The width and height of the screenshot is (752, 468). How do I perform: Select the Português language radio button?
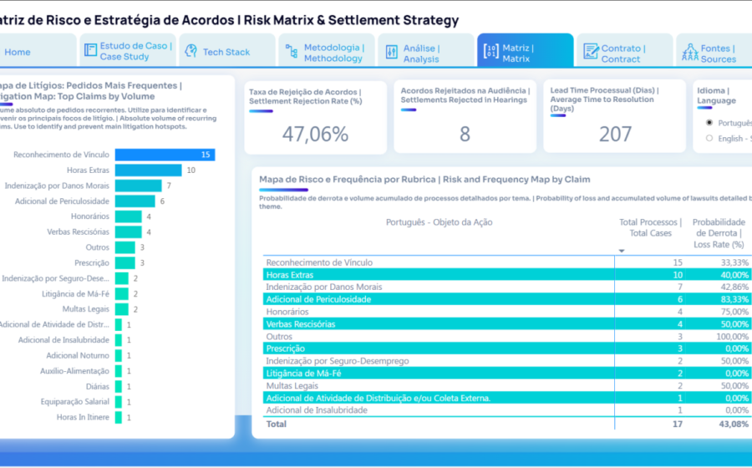coord(709,123)
